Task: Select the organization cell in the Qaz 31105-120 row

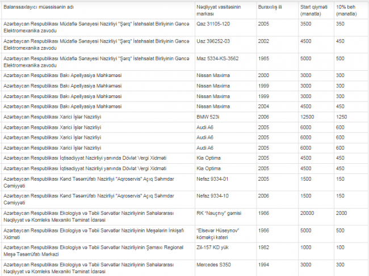Action: tap(98, 27)
